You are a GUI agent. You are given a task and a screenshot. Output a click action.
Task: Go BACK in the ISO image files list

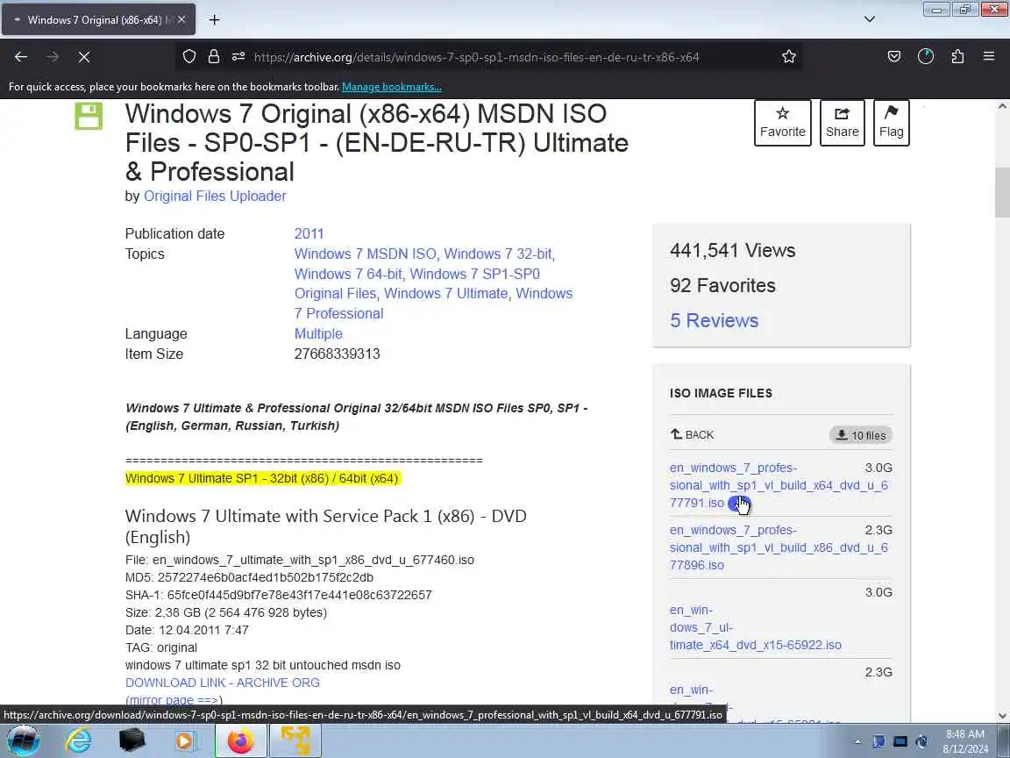[692, 434]
